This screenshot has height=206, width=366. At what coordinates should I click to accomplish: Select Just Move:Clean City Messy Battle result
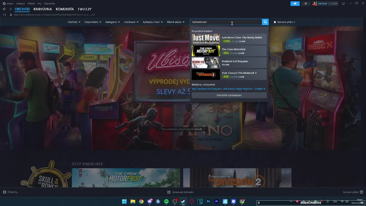pos(229,39)
